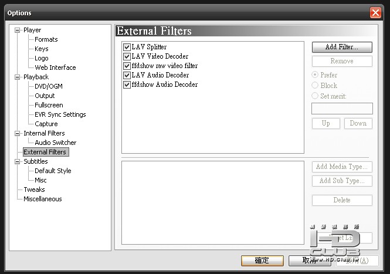Go to the Keys settings page

(x=41, y=49)
